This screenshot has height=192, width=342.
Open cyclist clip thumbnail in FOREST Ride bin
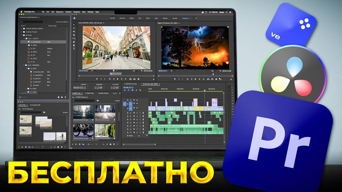pos(83,130)
